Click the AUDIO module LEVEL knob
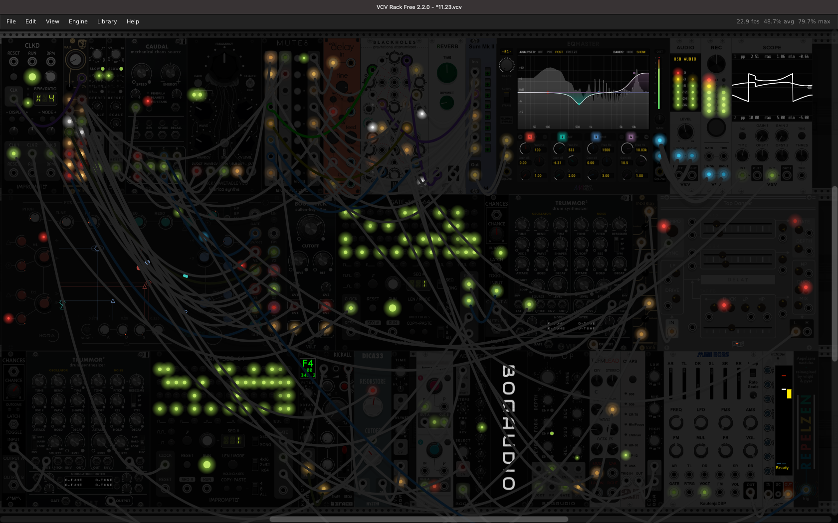The height and width of the screenshot is (523, 838). (x=685, y=131)
